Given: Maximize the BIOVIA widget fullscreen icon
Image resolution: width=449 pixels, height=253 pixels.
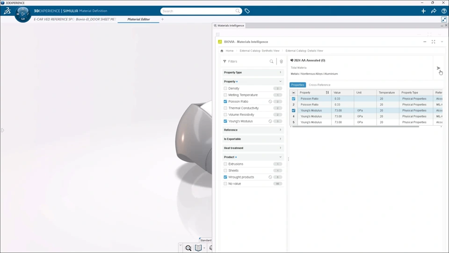Looking at the screenshot, I should click(x=433, y=42).
